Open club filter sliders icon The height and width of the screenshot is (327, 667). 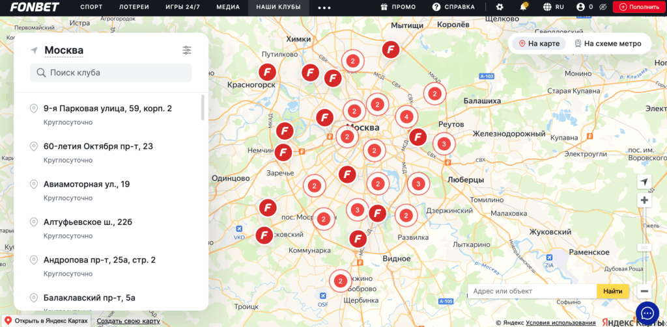(187, 50)
